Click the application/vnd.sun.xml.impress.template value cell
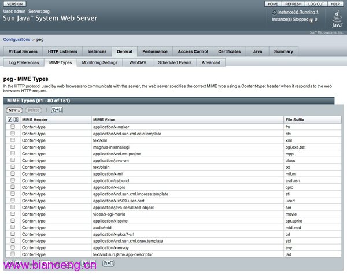The width and height of the screenshot is (347, 274). (187, 194)
